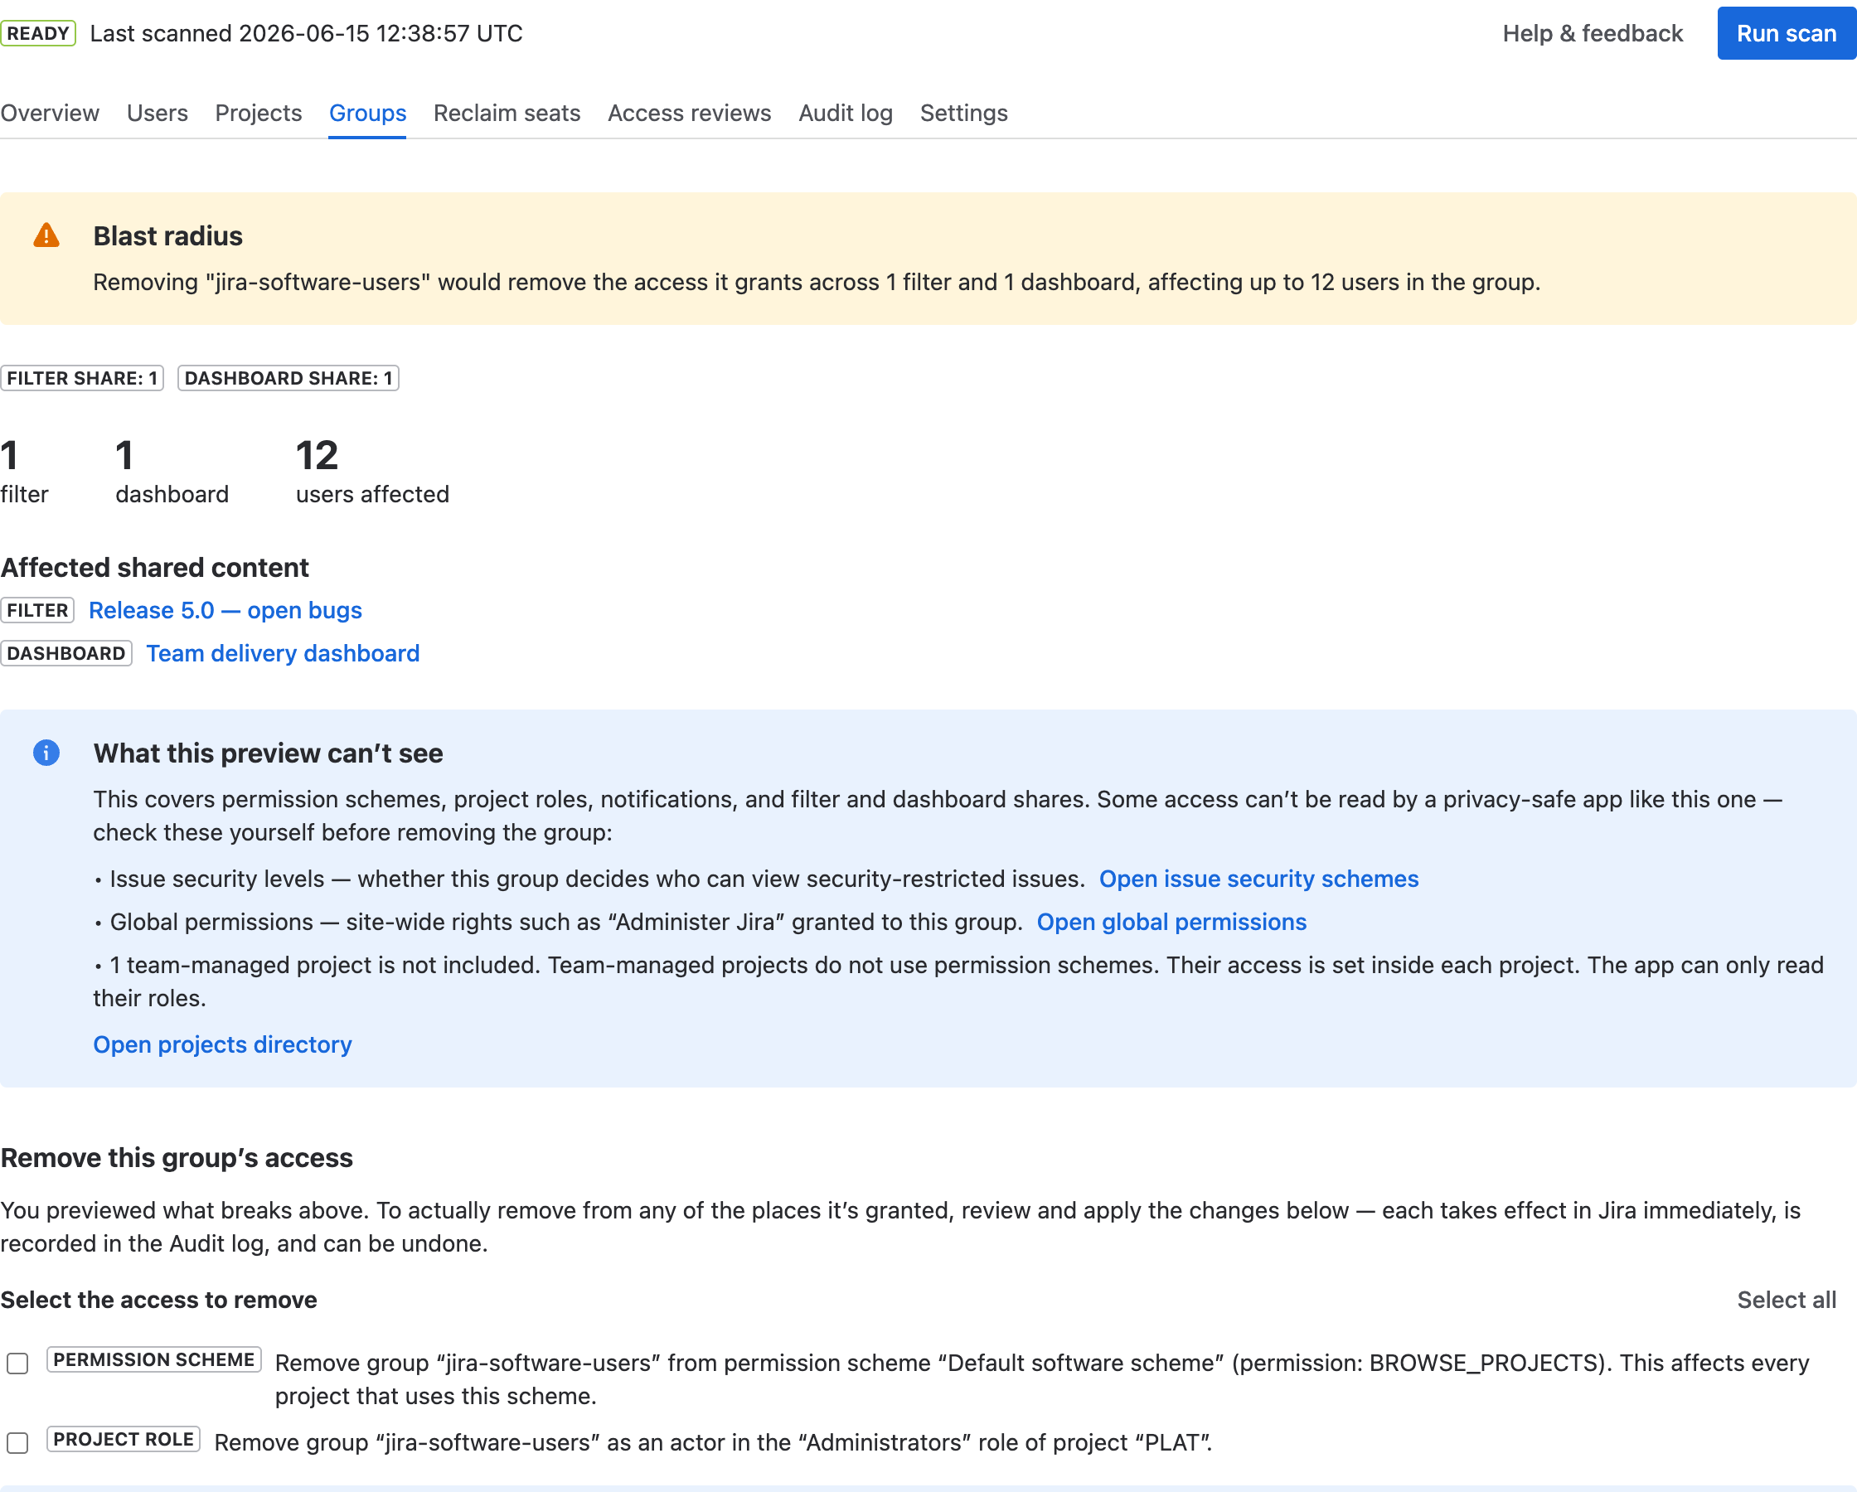1857x1492 pixels.
Task: Click the PROJECT ROLE badge
Action: tap(124, 1440)
